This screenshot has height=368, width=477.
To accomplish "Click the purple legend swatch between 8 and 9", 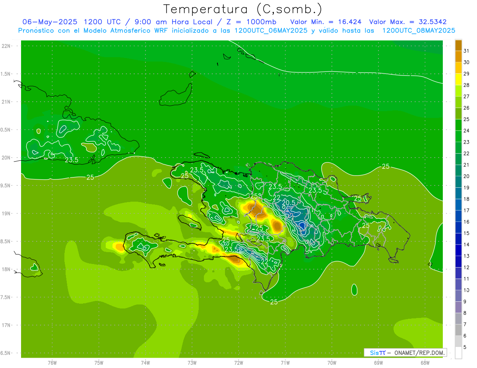I will click(458, 307).
